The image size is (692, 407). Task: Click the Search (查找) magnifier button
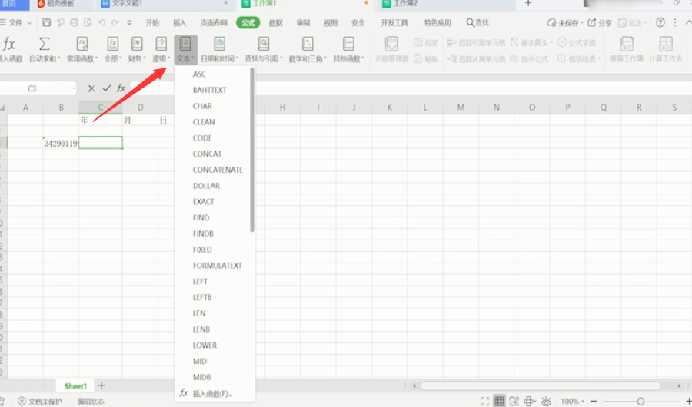(x=477, y=22)
